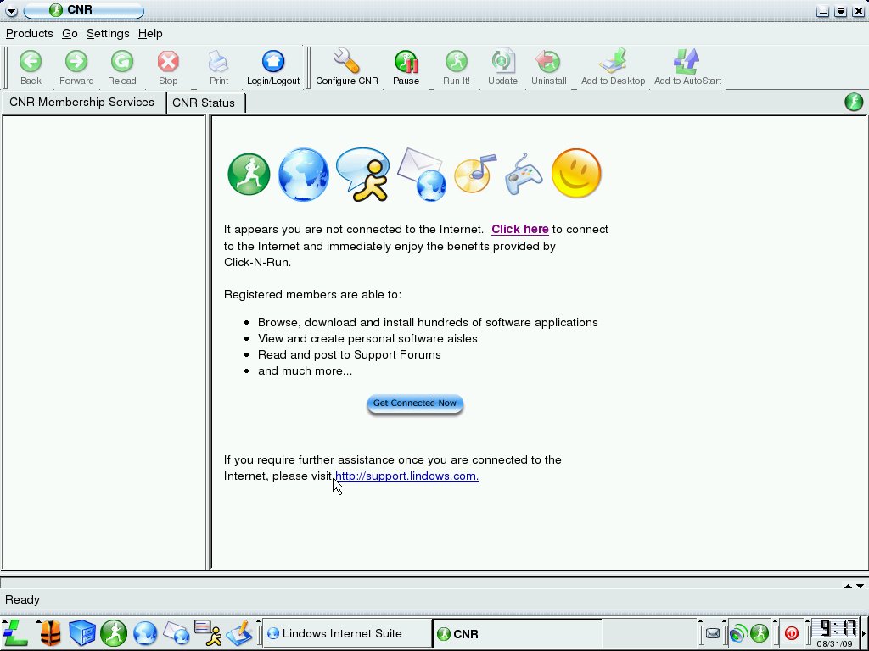Viewport: 869px width, 651px height.
Task: Print the page with the Print icon
Action: [x=219, y=68]
